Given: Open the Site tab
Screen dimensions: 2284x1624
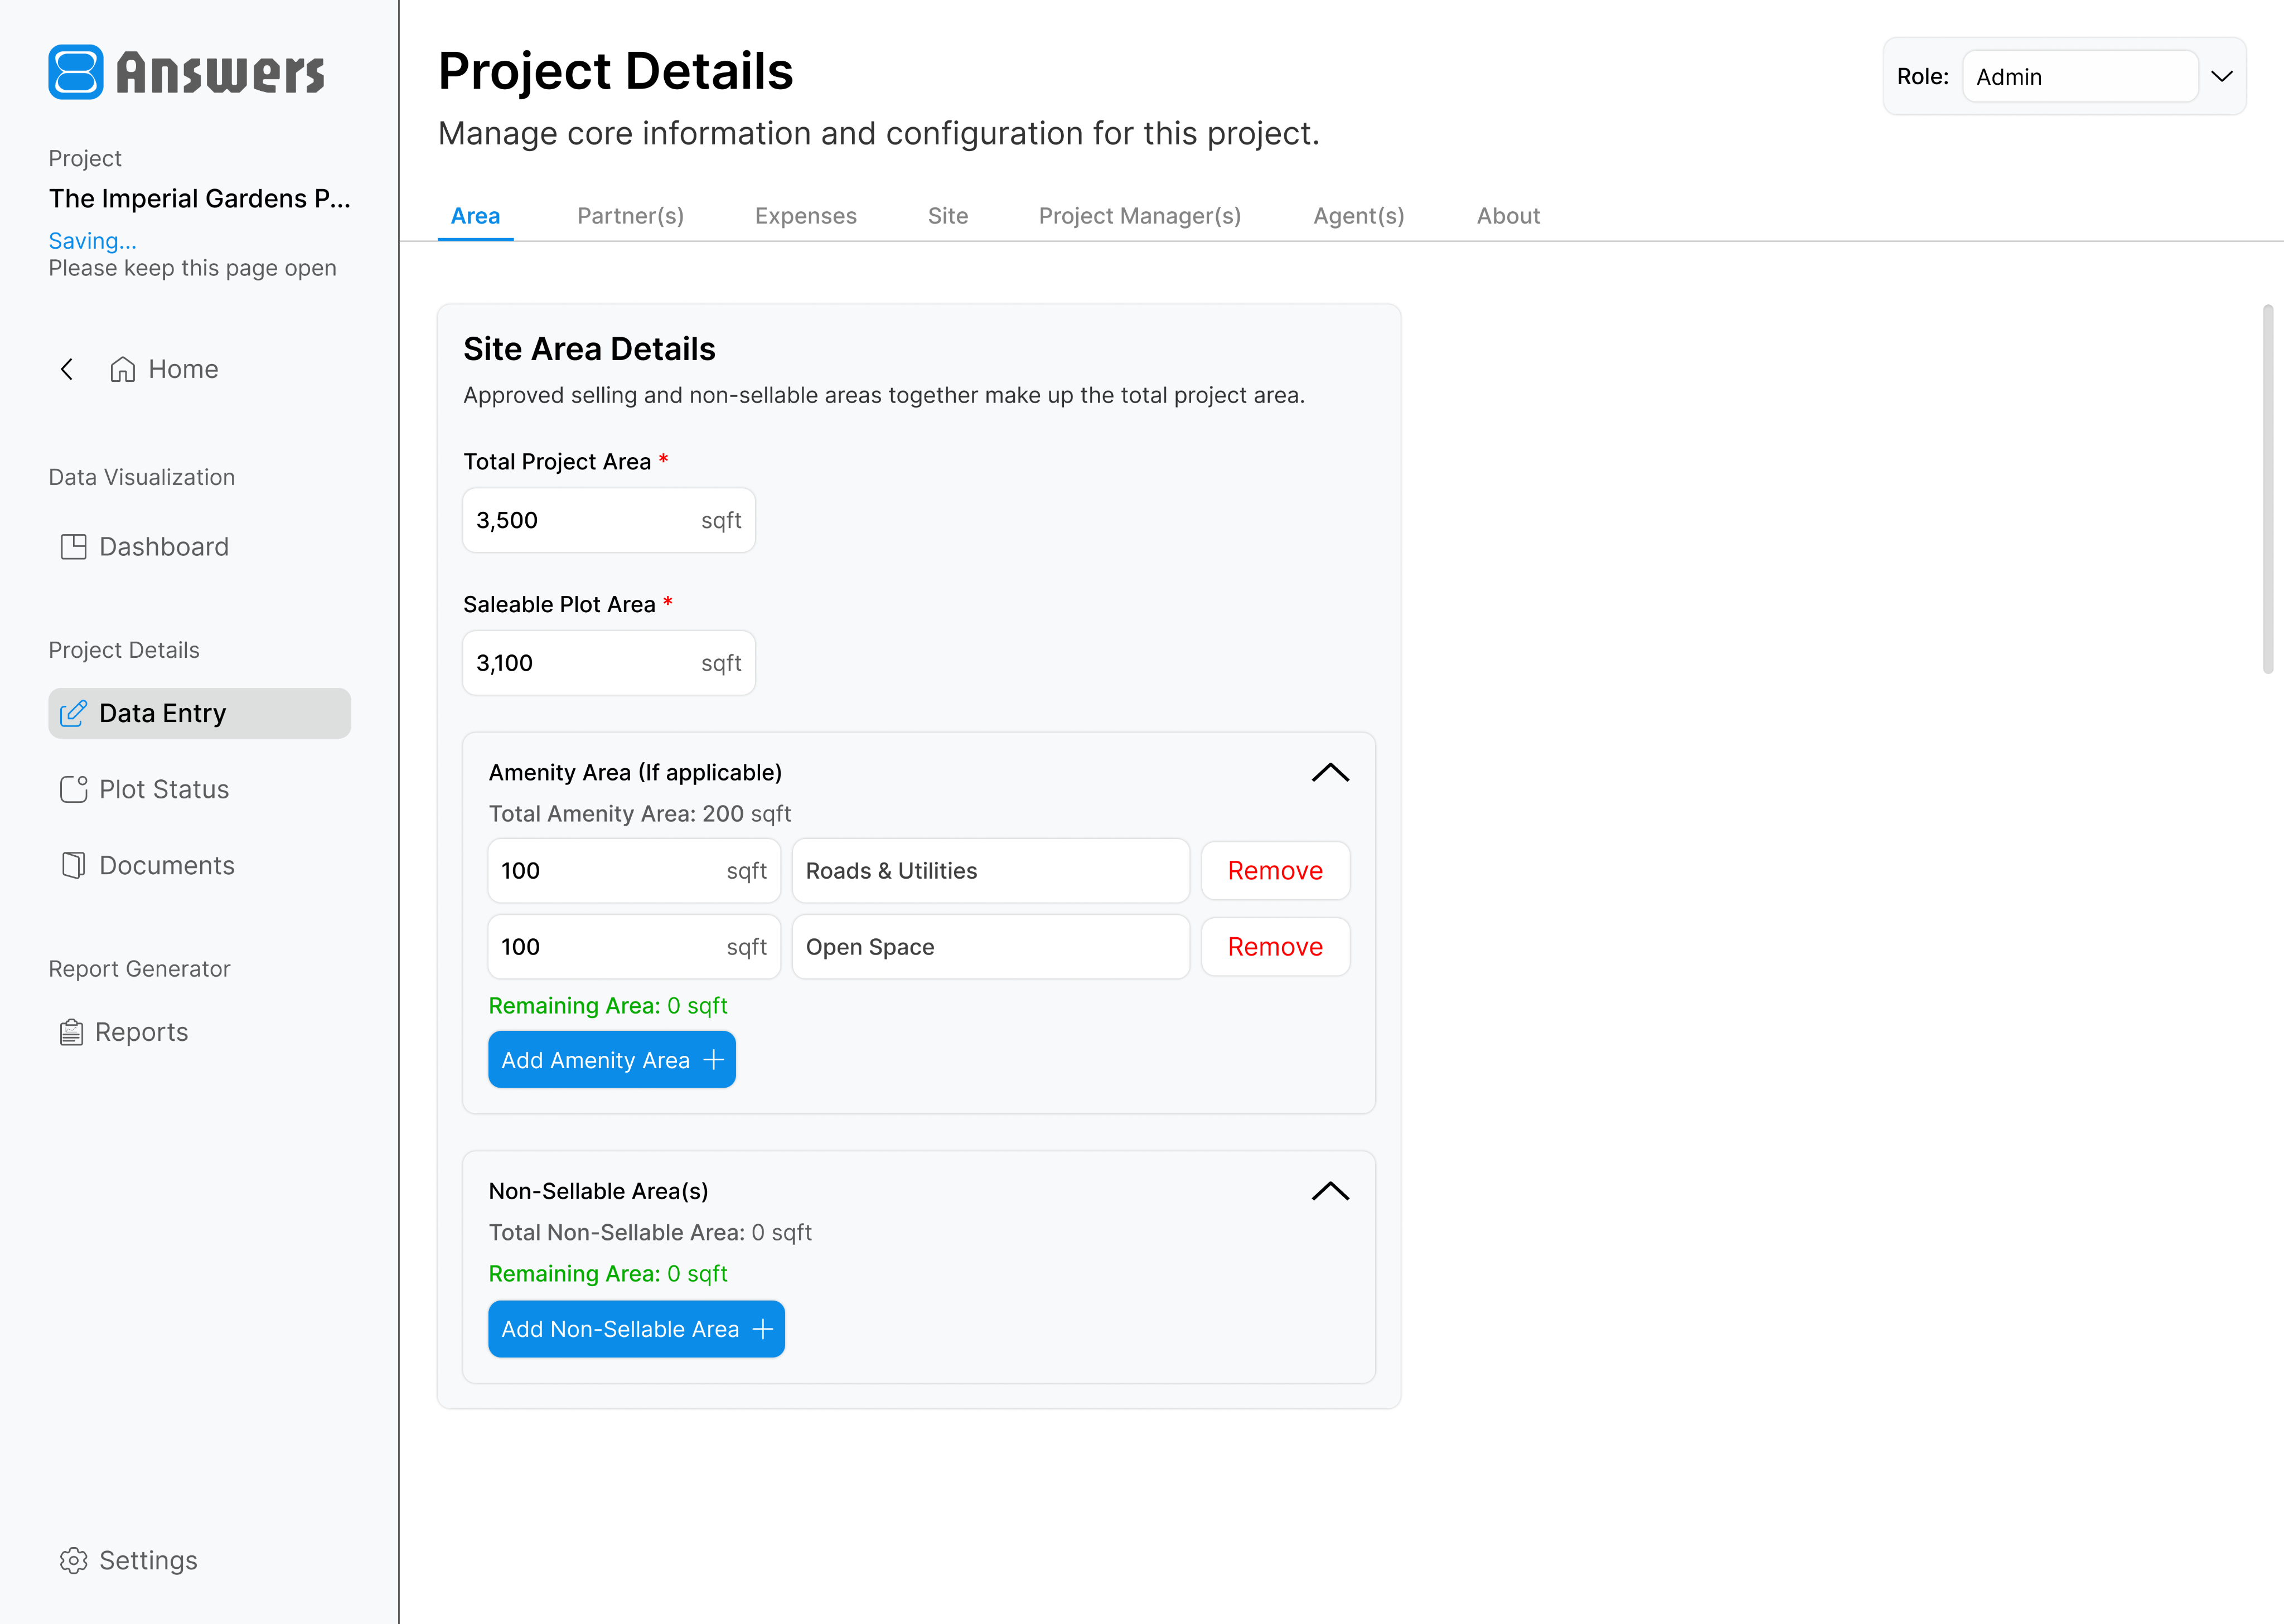Looking at the screenshot, I should coord(948,216).
